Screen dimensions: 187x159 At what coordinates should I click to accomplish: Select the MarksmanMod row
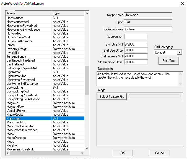coord(45,122)
